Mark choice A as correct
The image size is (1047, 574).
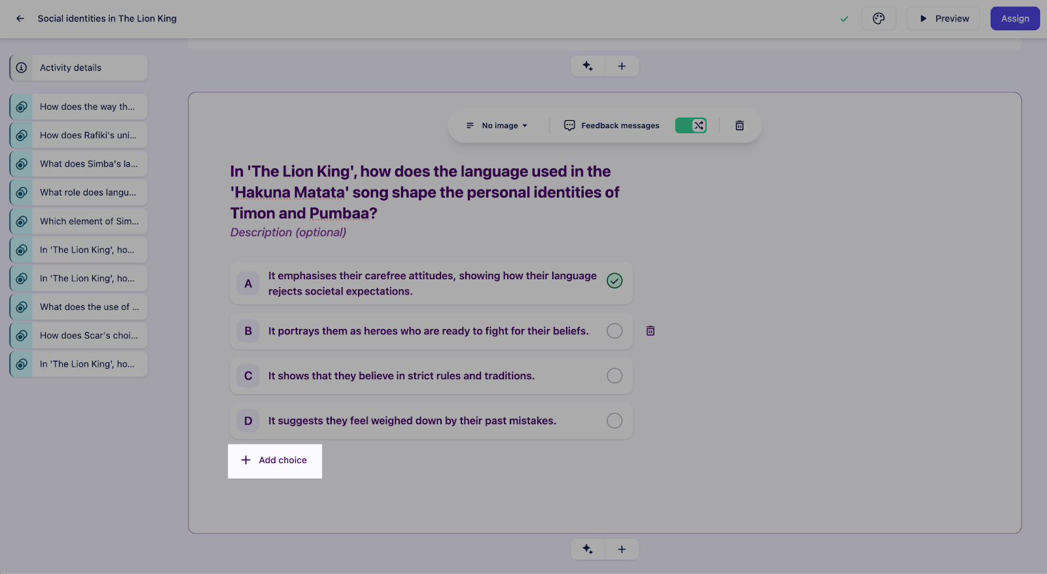point(614,280)
